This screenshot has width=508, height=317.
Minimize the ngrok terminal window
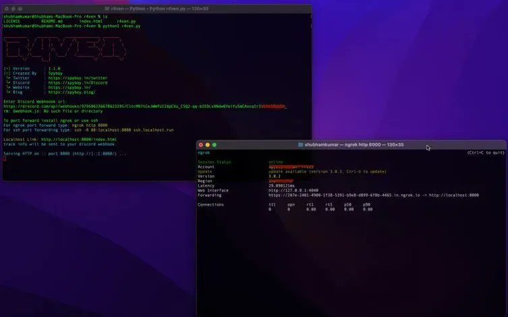[x=208, y=145]
